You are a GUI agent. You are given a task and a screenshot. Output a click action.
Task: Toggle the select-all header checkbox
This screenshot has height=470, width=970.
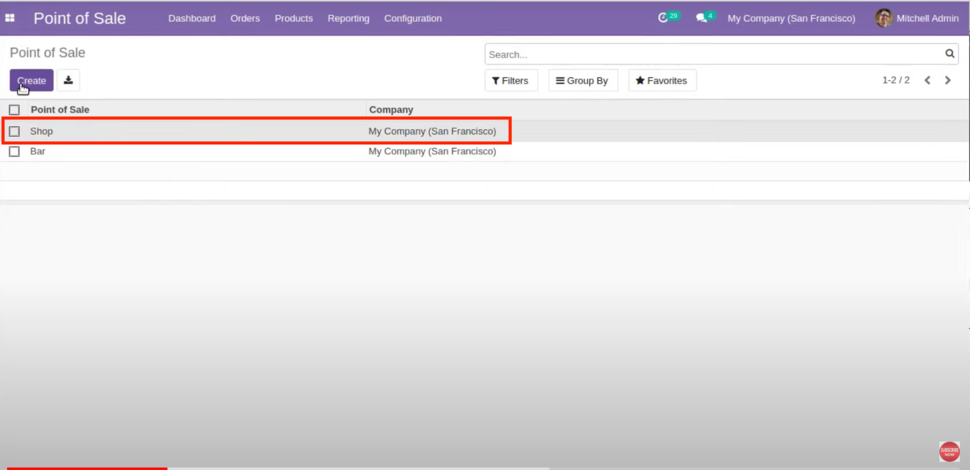(15, 110)
